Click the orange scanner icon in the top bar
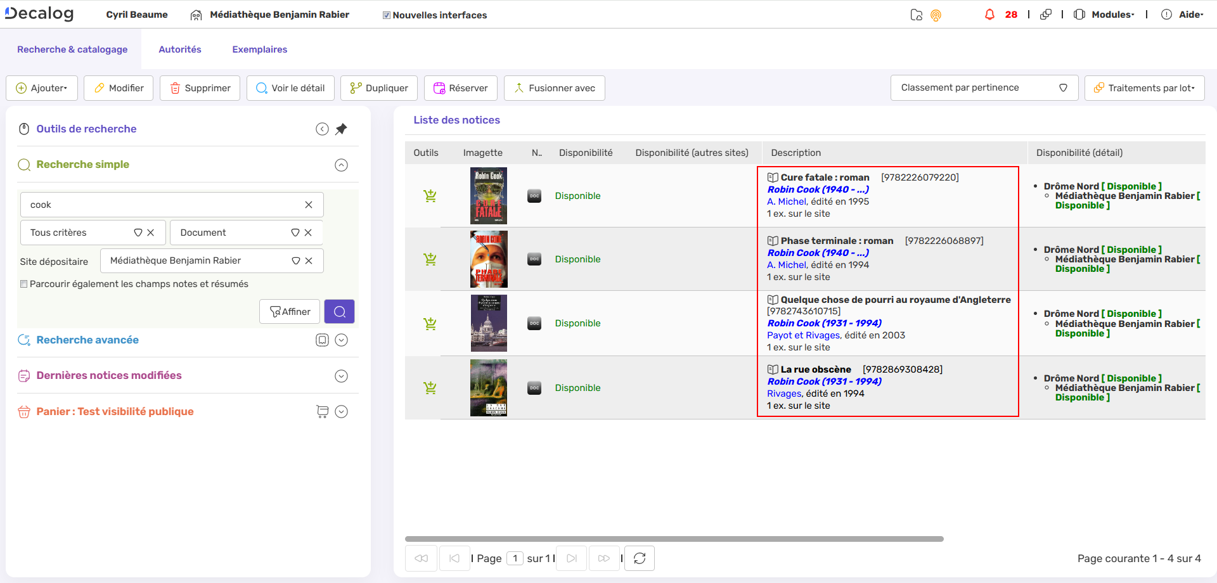Viewport: 1217px width, 583px height. pyautogui.click(x=936, y=14)
